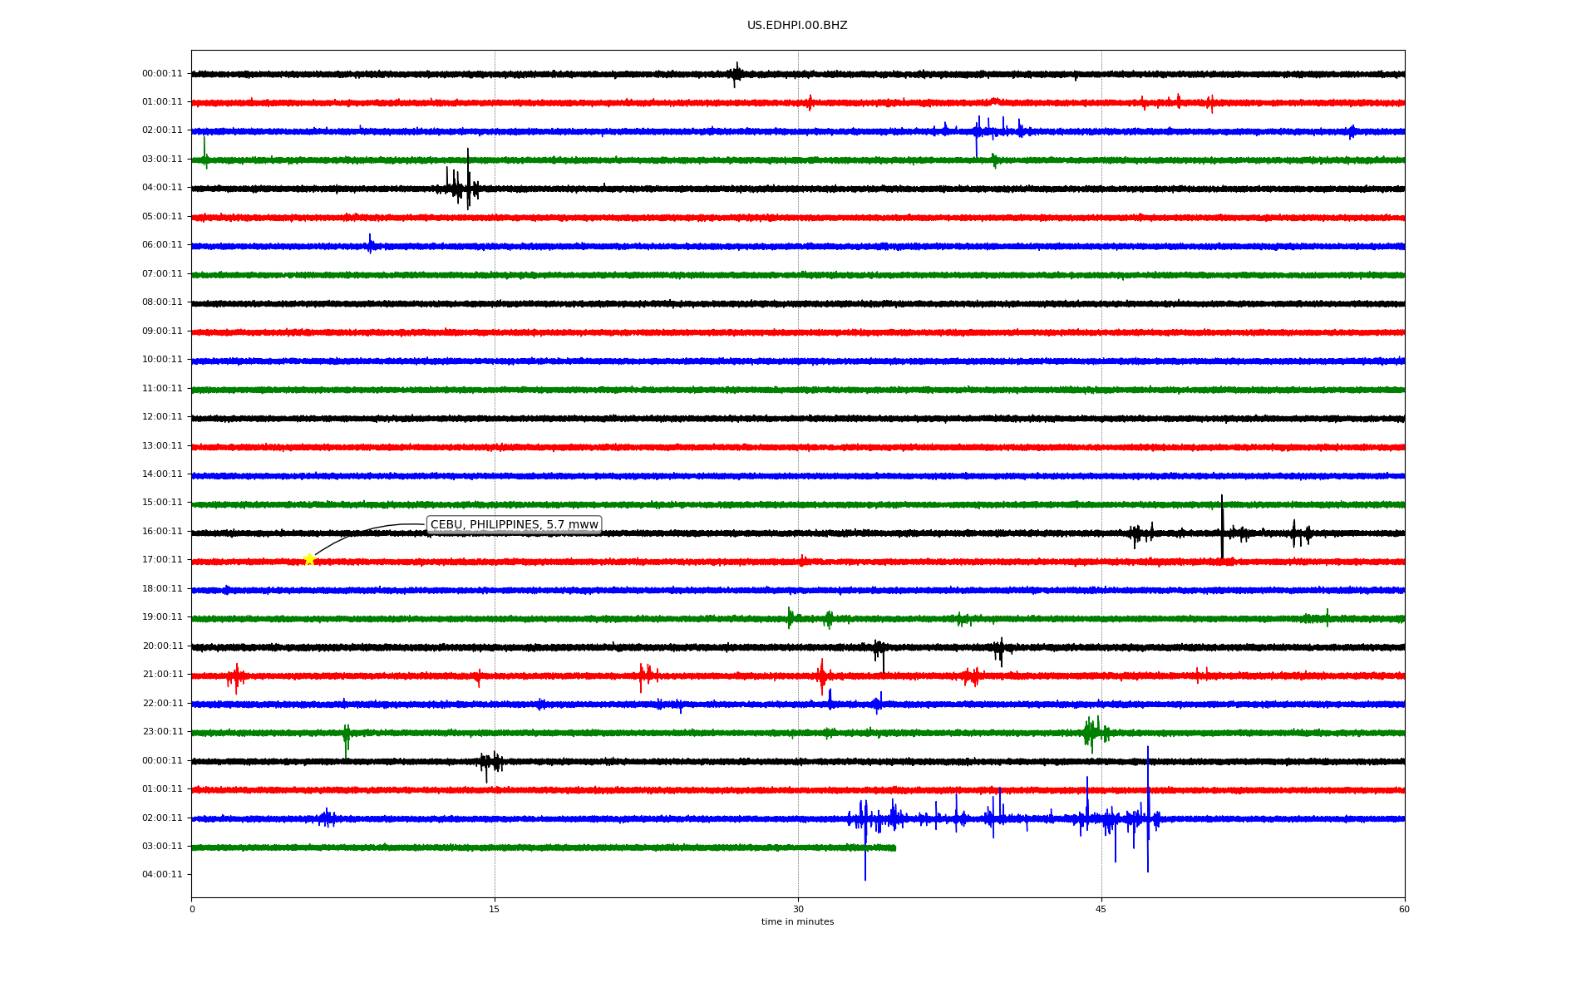Click the end of the truncated green 03:00:11 trace
1596x997 pixels.
(x=894, y=847)
